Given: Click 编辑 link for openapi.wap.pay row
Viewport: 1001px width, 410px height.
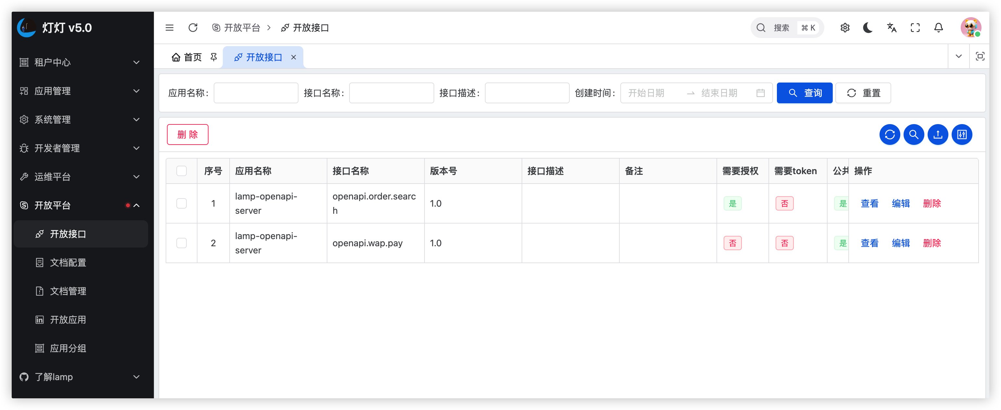Looking at the screenshot, I should click(x=900, y=243).
